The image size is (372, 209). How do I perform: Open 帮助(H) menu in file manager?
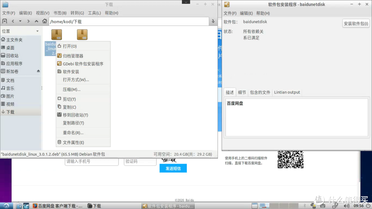click(112, 13)
